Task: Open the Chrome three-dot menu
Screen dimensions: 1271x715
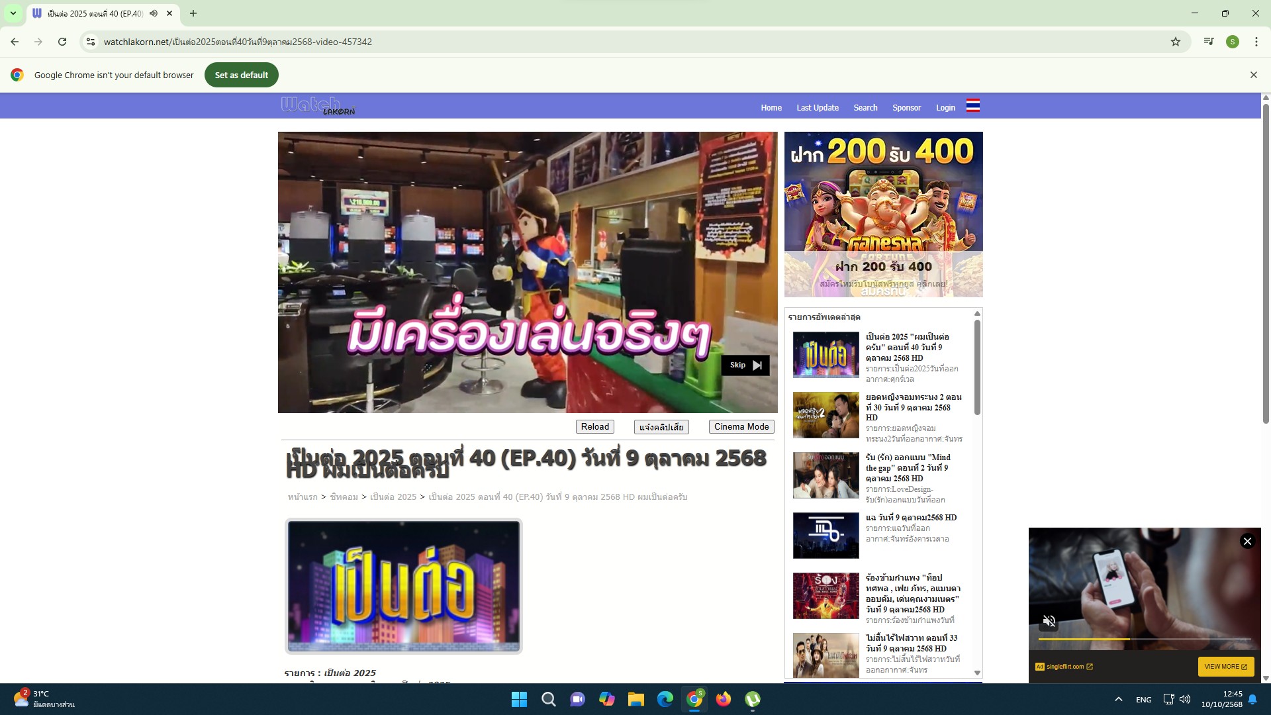Action: 1256,42
